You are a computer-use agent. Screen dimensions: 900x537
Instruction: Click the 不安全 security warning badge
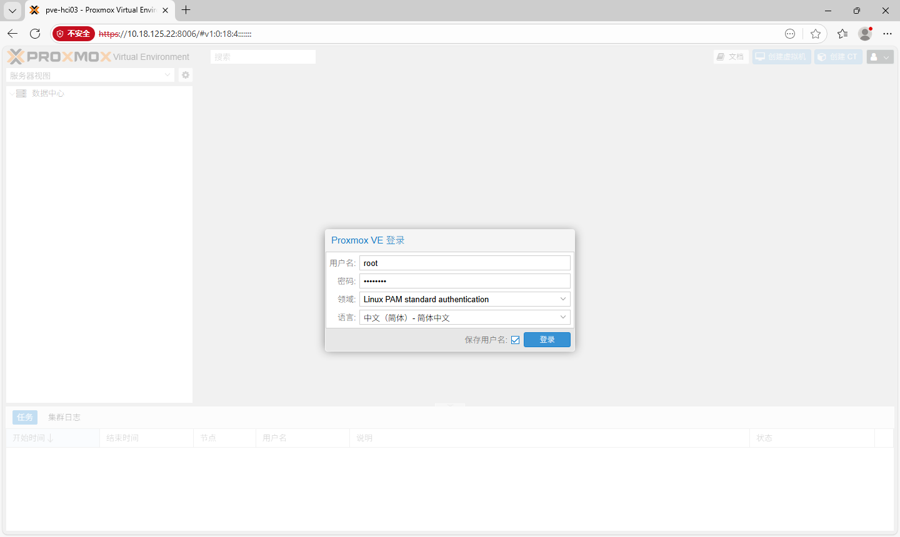click(x=74, y=34)
